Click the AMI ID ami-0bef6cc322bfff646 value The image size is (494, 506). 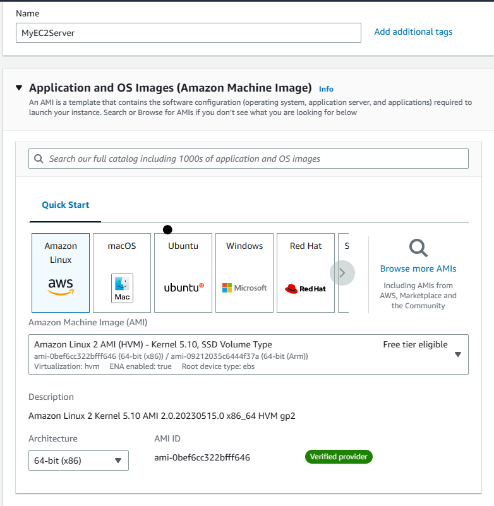(202, 457)
